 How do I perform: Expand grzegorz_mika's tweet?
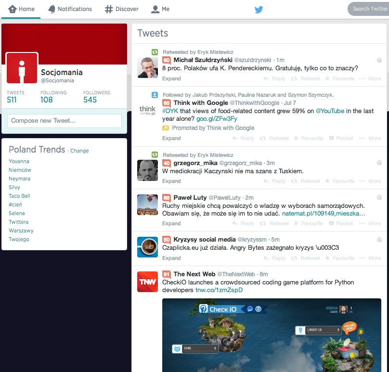coord(171,181)
